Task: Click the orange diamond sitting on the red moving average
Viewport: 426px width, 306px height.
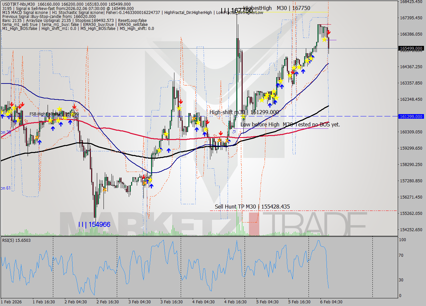Action: pyautogui.click(x=219, y=140)
